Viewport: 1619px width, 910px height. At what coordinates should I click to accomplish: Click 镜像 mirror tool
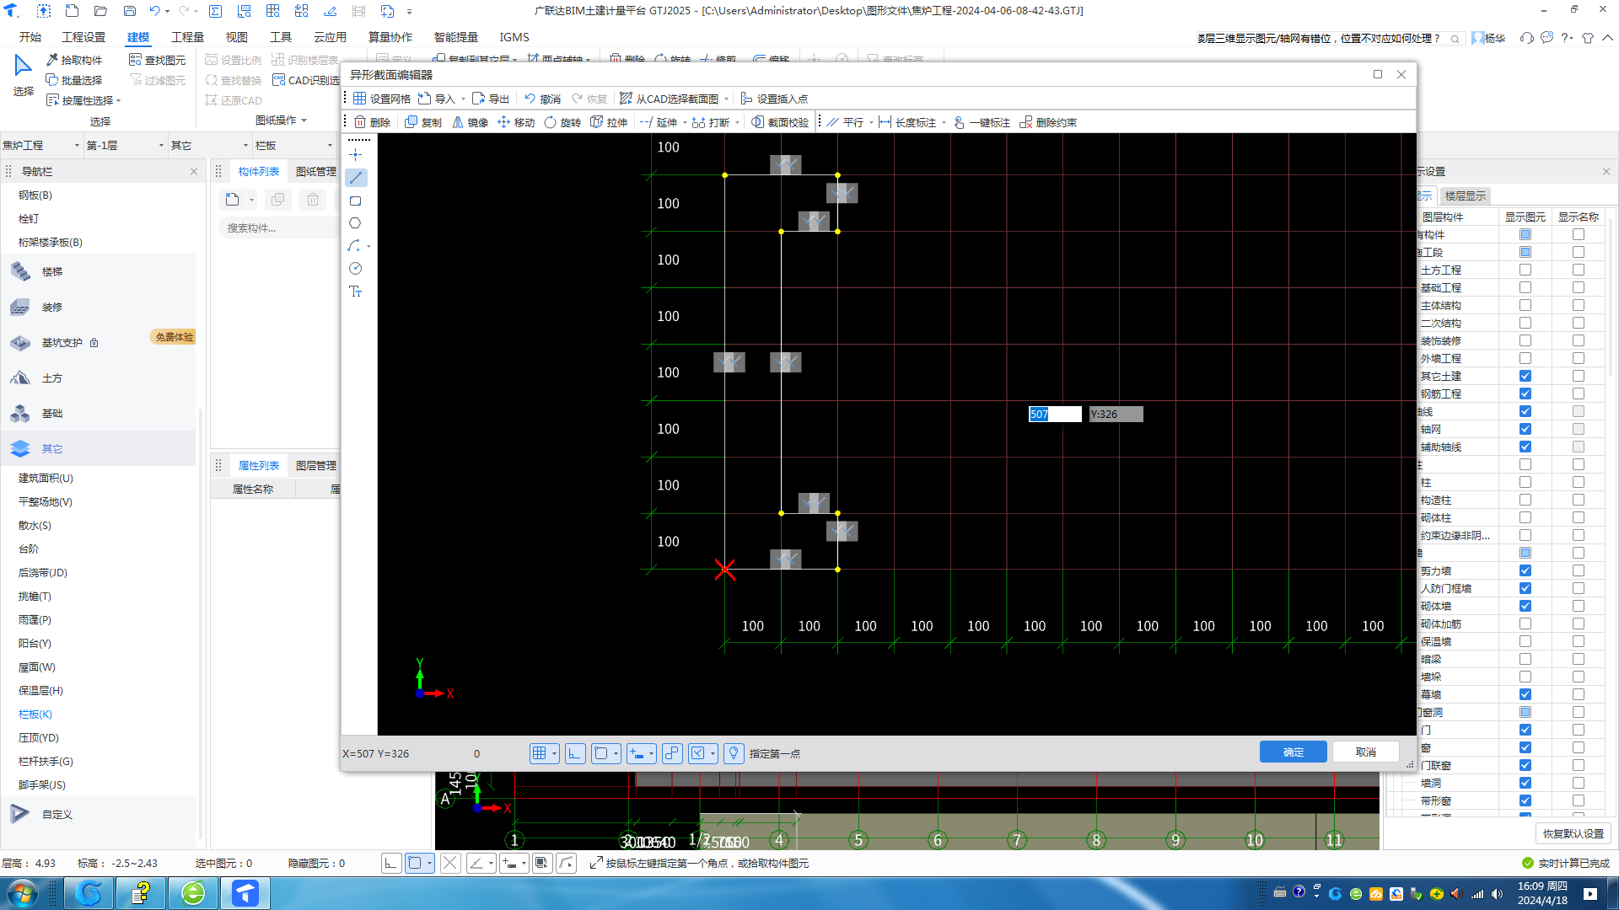click(470, 122)
